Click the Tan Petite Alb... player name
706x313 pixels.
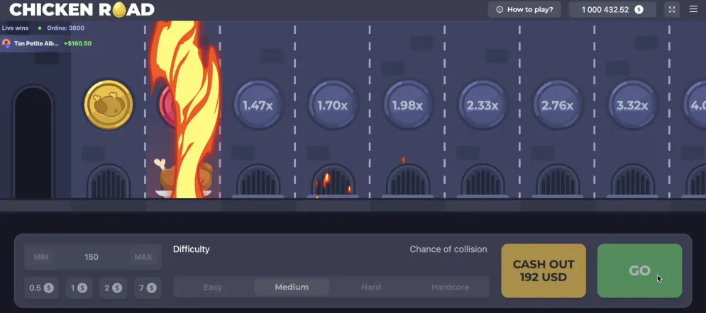pyautogui.click(x=36, y=44)
